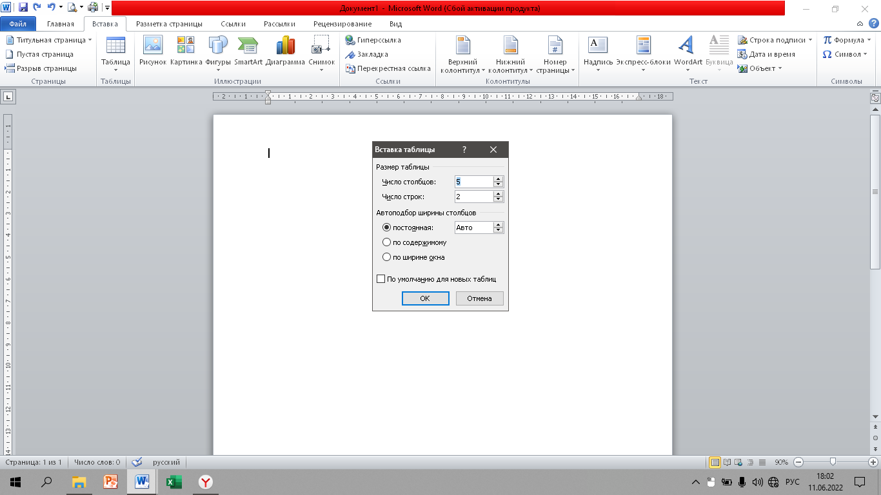Open Word help question mark icon
The height and width of the screenshot is (495, 881).
click(x=874, y=23)
